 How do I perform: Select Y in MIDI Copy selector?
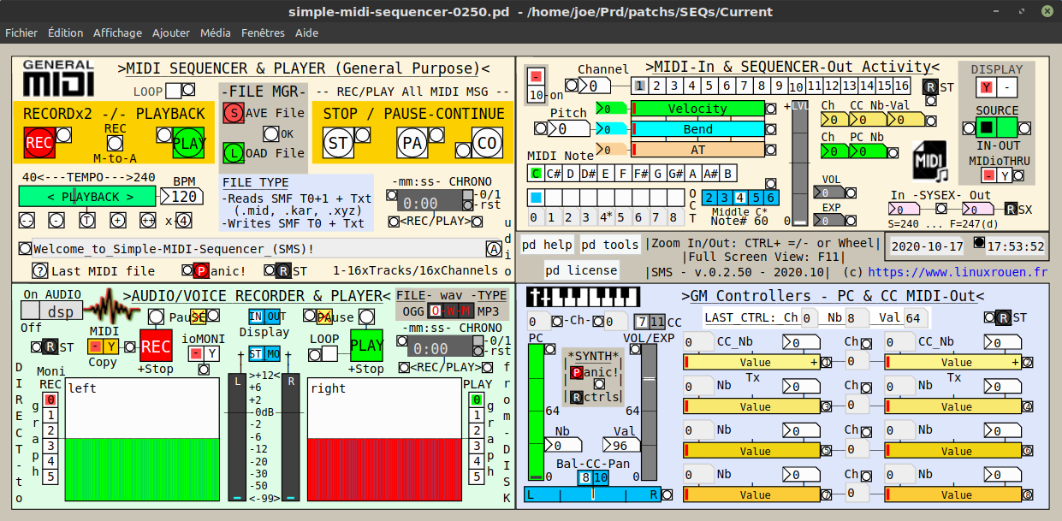point(111,346)
